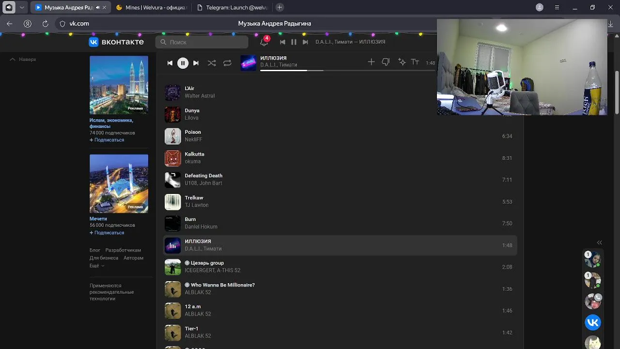Subscribe to Ислам, экономика, финансы
The width and height of the screenshot is (620, 349).
tap(107, 140)
